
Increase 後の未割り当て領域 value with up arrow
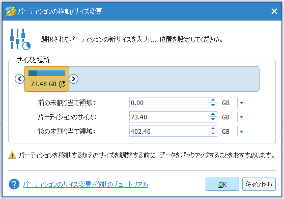point(213,129)
